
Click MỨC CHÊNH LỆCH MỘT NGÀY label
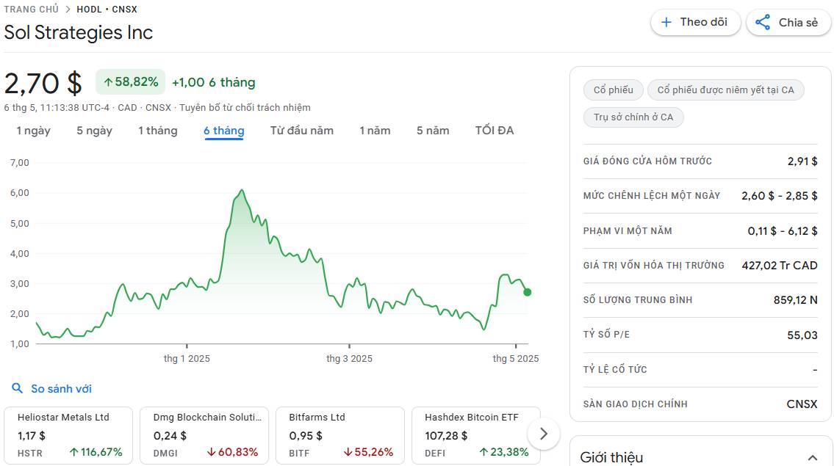pos(652,195)
